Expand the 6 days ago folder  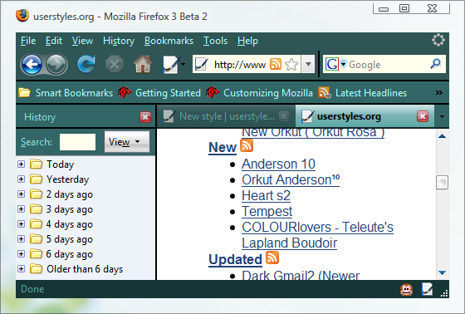21,253
